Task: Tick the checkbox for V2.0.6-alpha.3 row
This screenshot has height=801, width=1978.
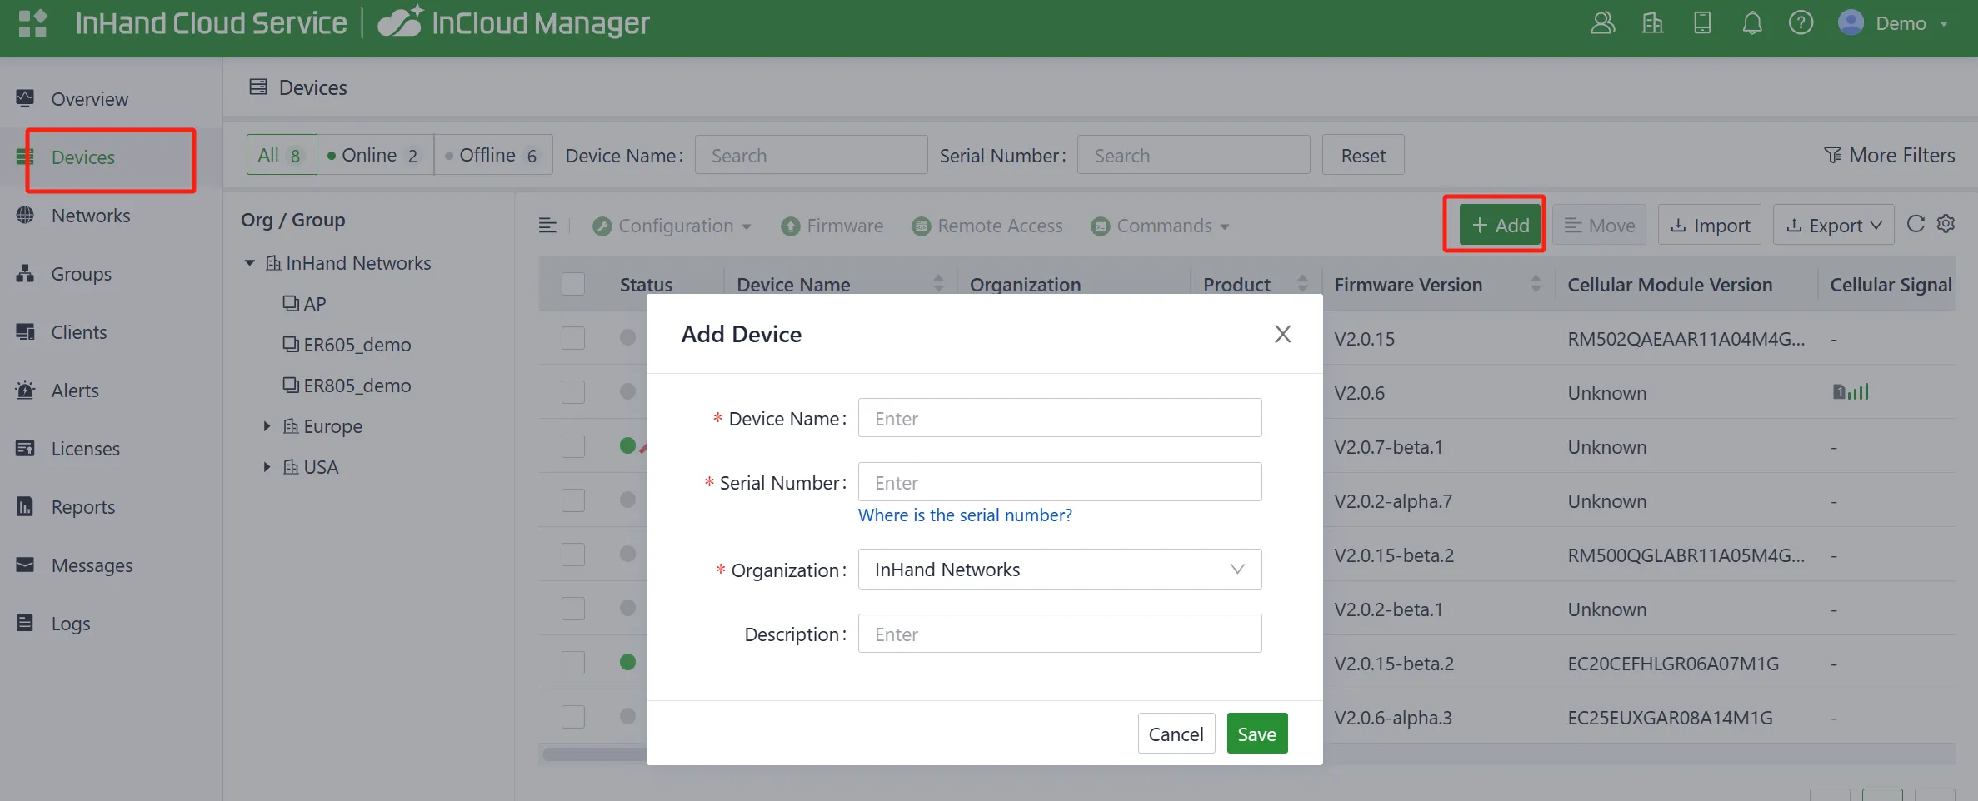Action: (572, 717)
